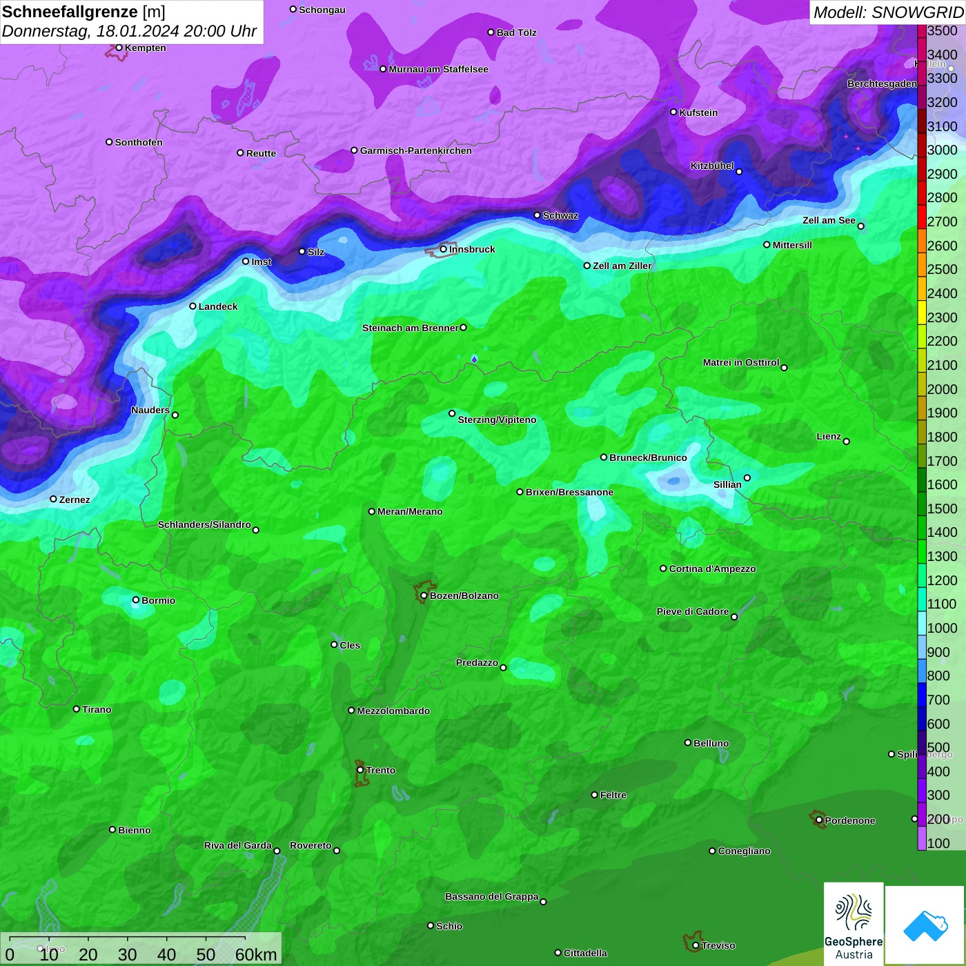
Task: Click the Pordenone location marker
Action: coord(819,820)
